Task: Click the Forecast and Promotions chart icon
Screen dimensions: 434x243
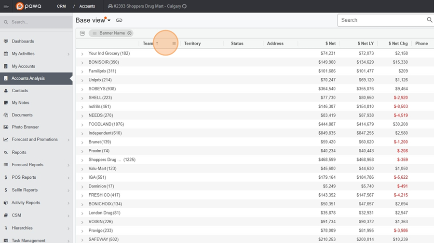Action: [6, 139]
